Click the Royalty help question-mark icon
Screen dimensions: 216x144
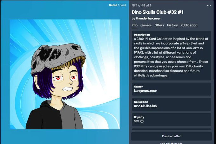coord(142,121)
